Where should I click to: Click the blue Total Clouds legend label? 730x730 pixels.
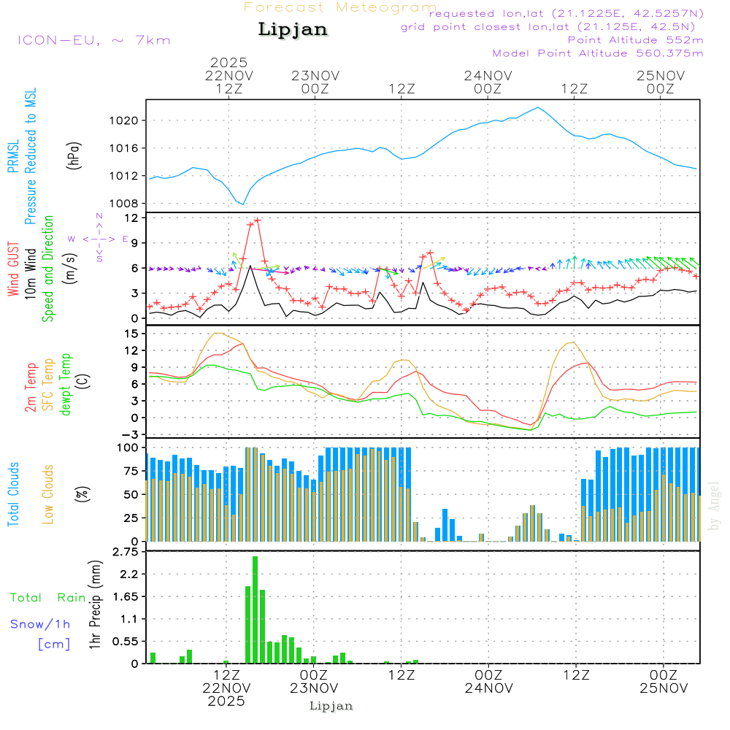[x=13, y=494]
